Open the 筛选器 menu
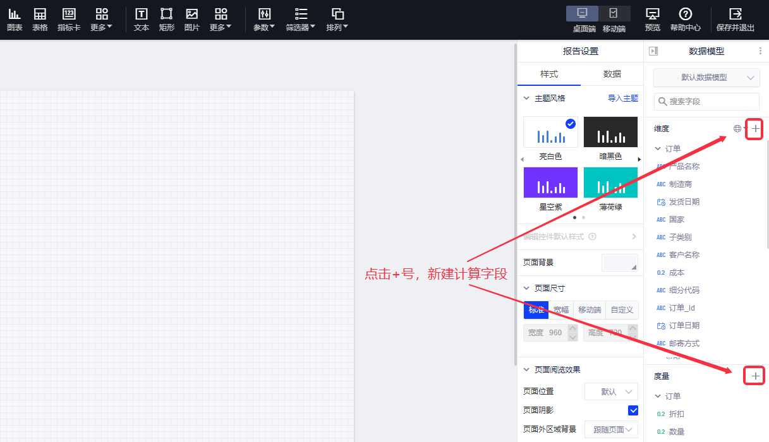 301,19
